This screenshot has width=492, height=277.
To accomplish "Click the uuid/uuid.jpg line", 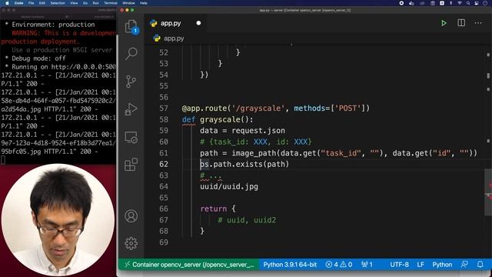I will (x=229, y=186).
